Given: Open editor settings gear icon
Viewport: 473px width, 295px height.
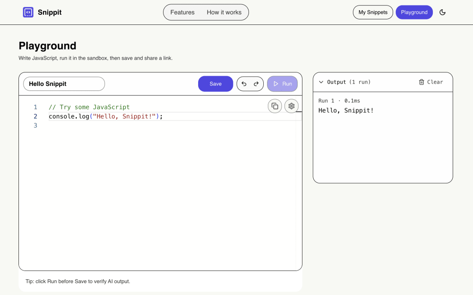Looking at the screenshot, I should click(291, 106).
